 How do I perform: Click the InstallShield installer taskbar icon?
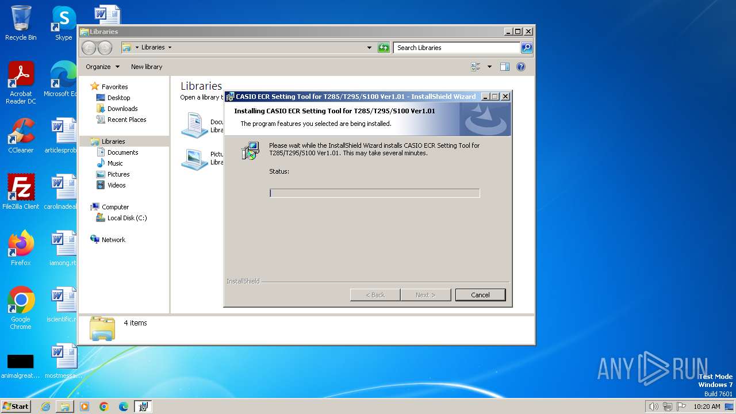click(143, 407)
